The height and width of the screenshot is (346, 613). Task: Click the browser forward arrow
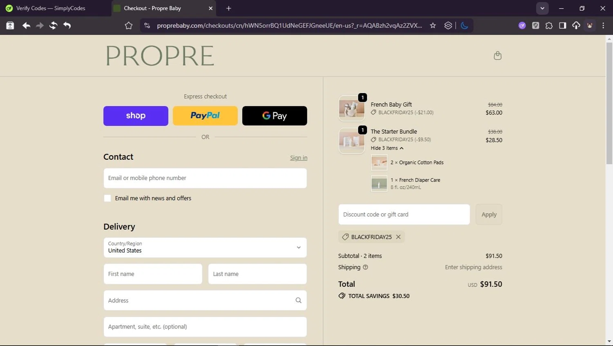click(40, 25)
